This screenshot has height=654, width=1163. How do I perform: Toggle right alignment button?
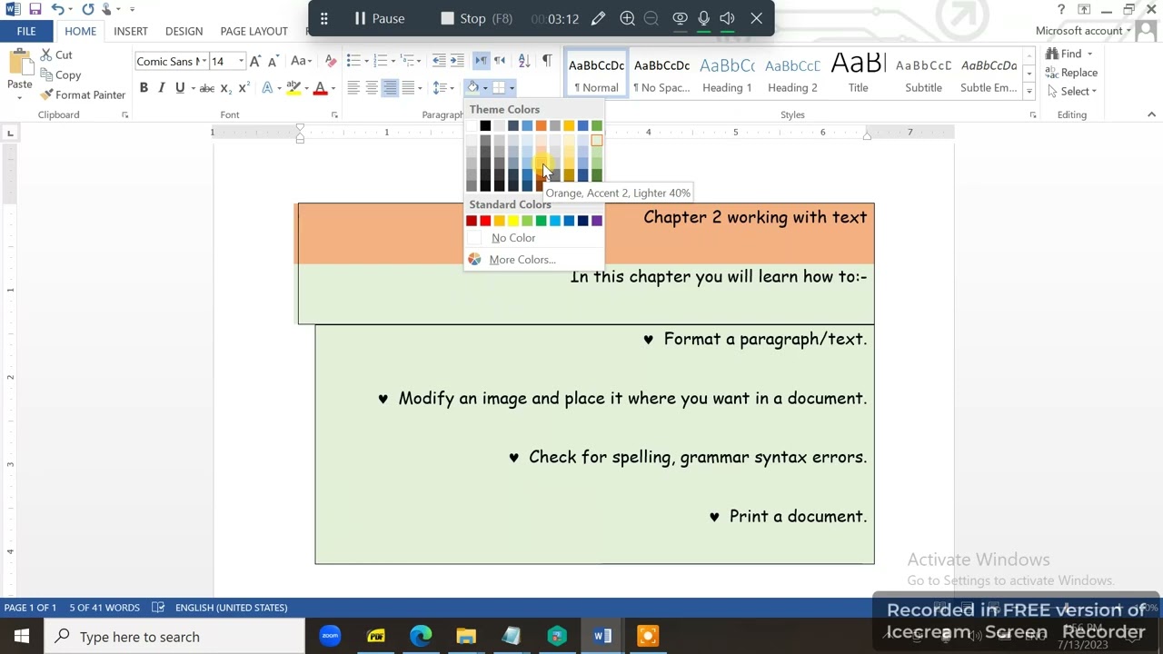tap(390, 88)
